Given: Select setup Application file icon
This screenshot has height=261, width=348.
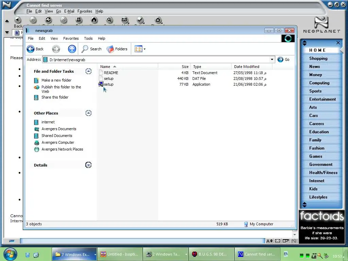Looking at the screenshot, I should coord(101,84).
